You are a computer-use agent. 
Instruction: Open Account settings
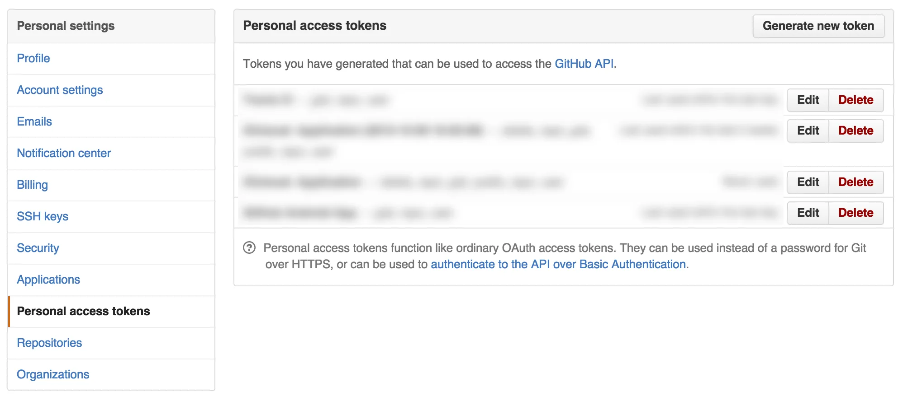pos(59,90)
